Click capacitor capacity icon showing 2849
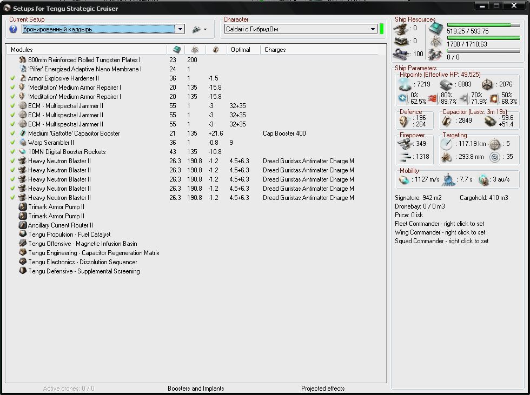Screen dimensions: 530x395 click(446, 121)
